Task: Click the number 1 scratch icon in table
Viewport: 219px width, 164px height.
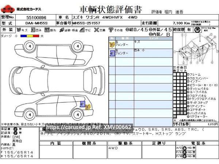Action: click(112, 44)
